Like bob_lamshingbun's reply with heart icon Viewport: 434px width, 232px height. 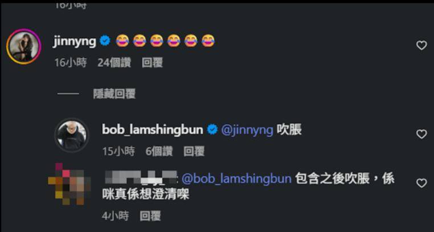(x=421, y=134)
